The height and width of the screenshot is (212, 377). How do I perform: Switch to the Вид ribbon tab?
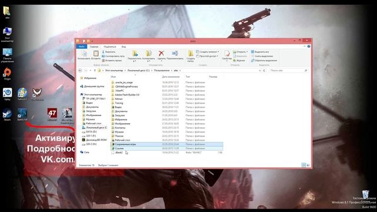[x=124, y=47]
